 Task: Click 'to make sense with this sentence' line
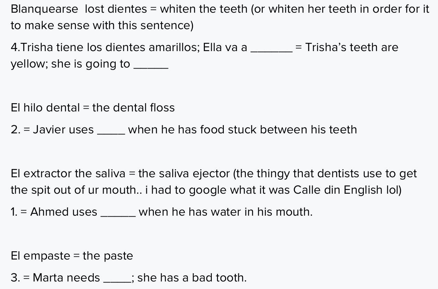102,25
